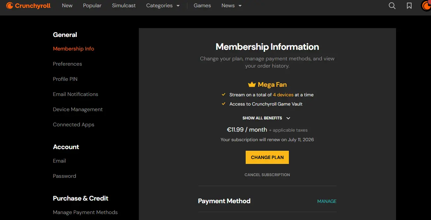
Task: Open the Simulcast page
Action: pyautogui.click(x=124, y=6)
